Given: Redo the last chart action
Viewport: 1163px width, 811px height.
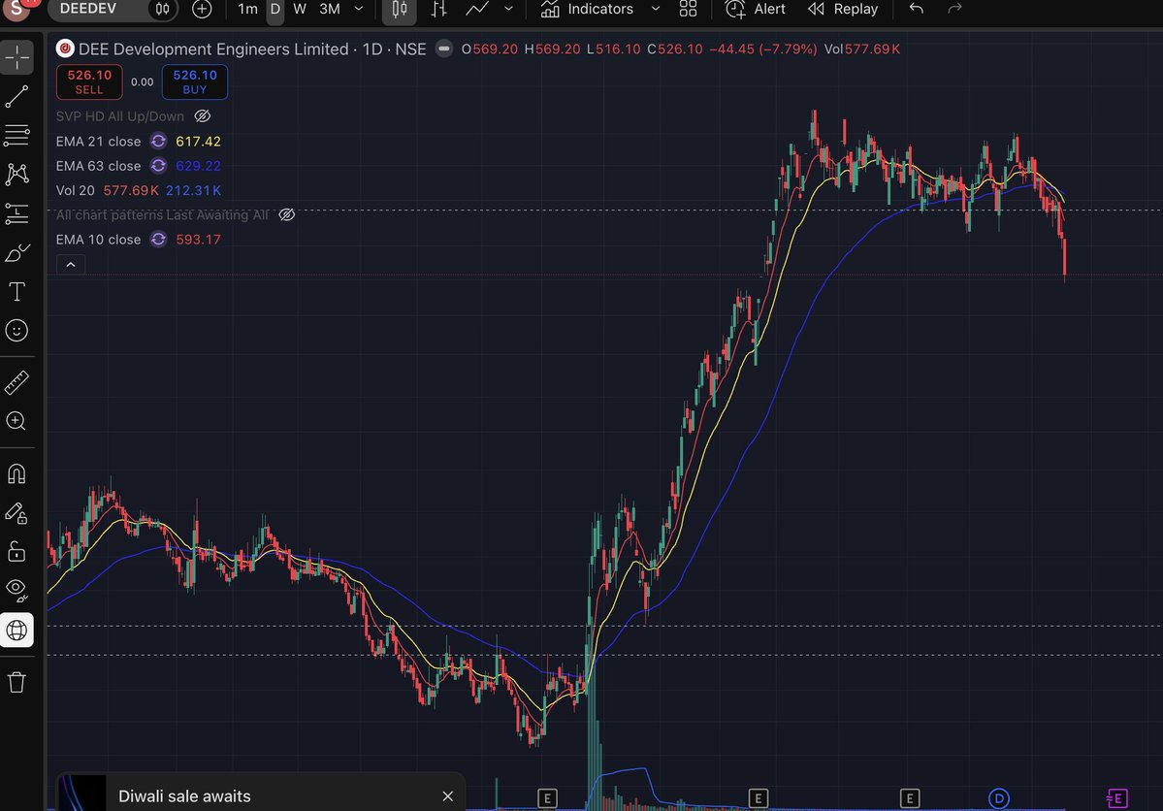Looking at the screenshot, I should coord(955,9).
